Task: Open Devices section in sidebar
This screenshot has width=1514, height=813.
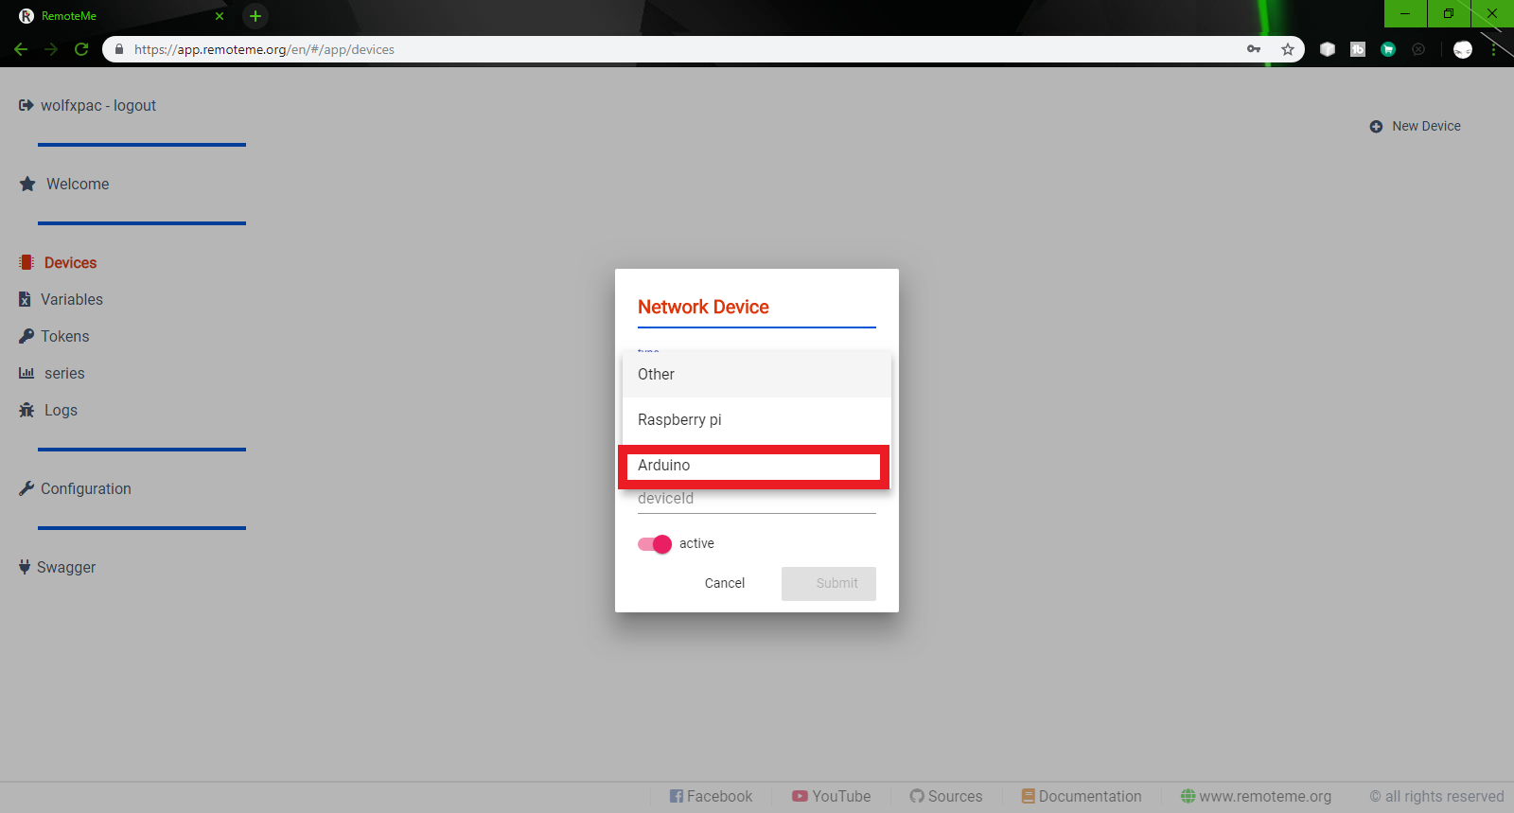Action: 70,263
